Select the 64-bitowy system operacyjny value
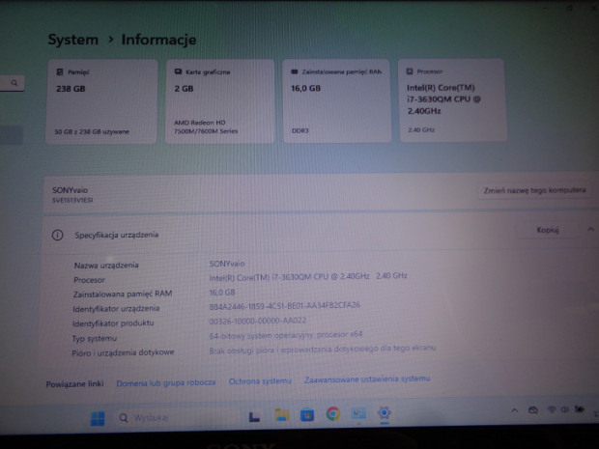Viewport: 599px width, 449px height. click(x=285, y=335)
